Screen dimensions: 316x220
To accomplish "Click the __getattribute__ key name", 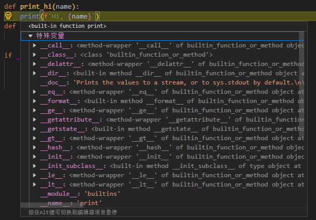I will (70, 120).
